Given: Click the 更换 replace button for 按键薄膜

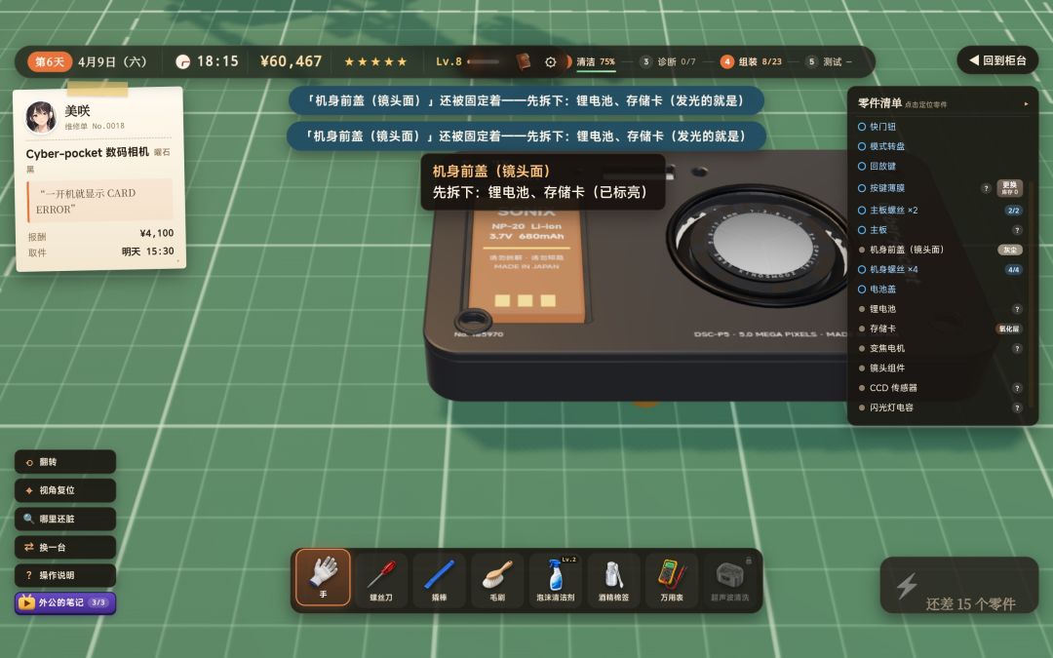Looking at the screenshot, I should pyautogui.click(x=1009, y=188).
